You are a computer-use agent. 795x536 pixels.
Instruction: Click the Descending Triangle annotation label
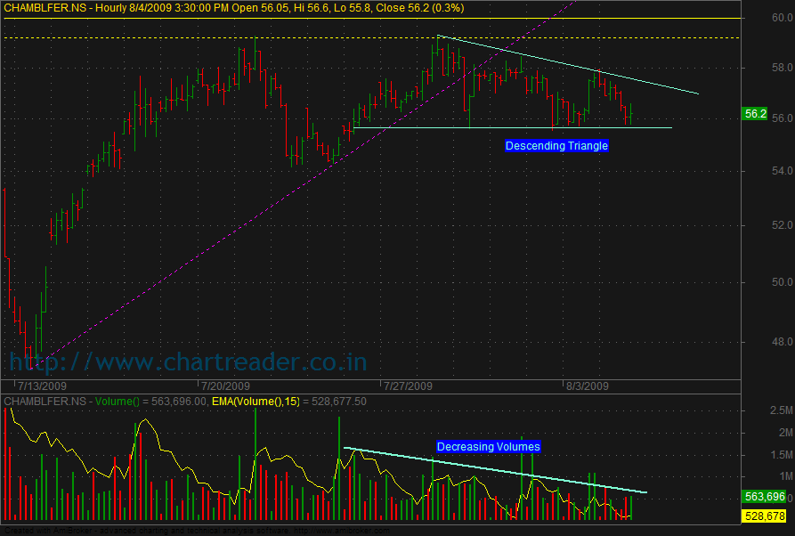(556, 145)
